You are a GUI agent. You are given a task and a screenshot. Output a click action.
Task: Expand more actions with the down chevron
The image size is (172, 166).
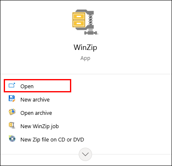(x=85, y=154)
